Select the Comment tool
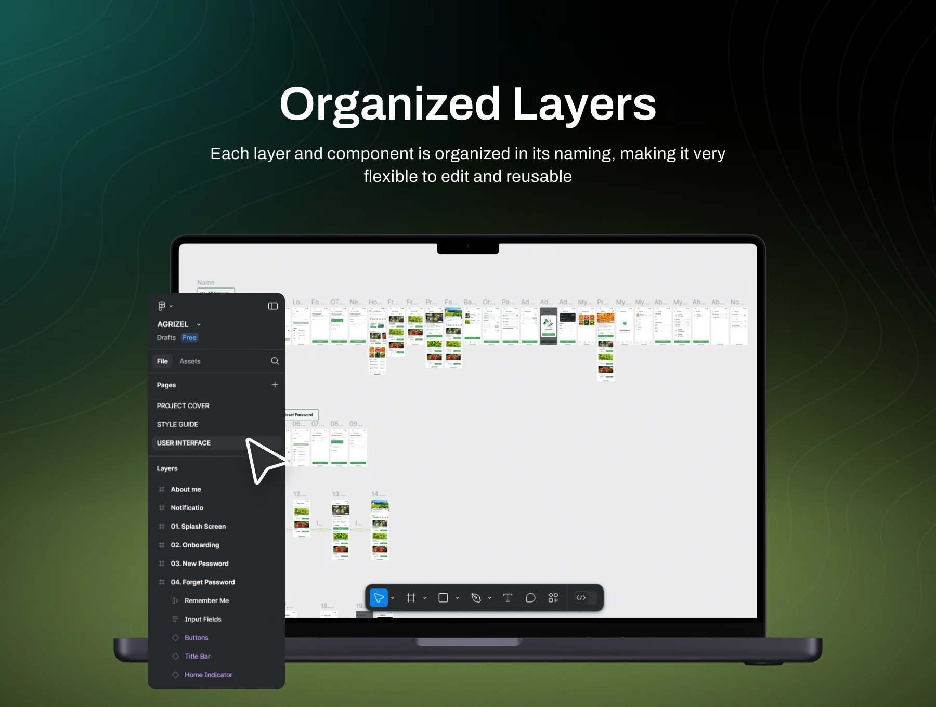Viewport: 936px width, 707px height. click(x=530, y=598)
